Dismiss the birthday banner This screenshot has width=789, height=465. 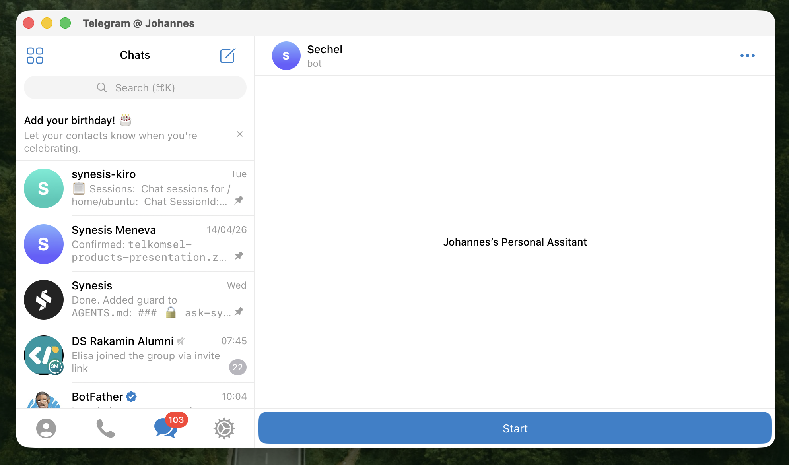(240, 134)
